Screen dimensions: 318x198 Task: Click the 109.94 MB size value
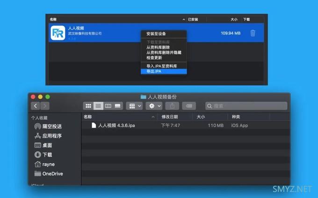[x=231, y=33]
